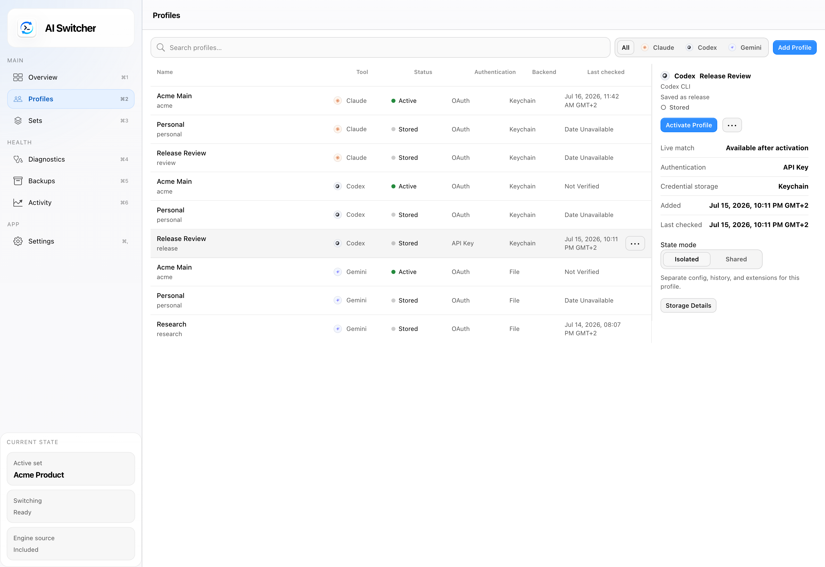
Task: Open Settings in sidebar
Action: pos(71,241)
